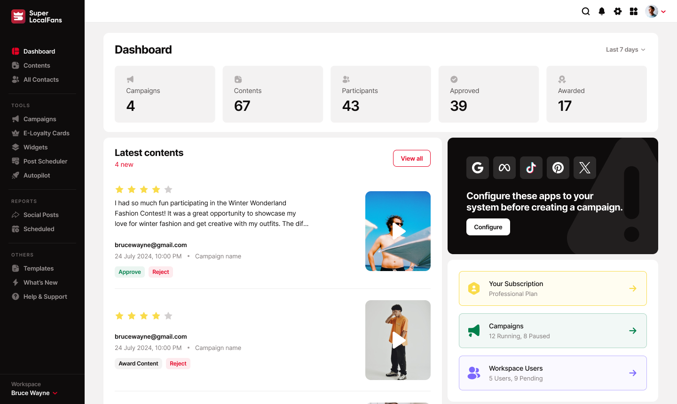Open Your Subscription Professional Plan card
The height and width of the screenshot is (404, 677).
[x=553, y=288]
